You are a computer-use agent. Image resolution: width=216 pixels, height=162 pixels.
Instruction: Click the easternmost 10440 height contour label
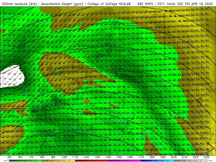click(114, 94)
